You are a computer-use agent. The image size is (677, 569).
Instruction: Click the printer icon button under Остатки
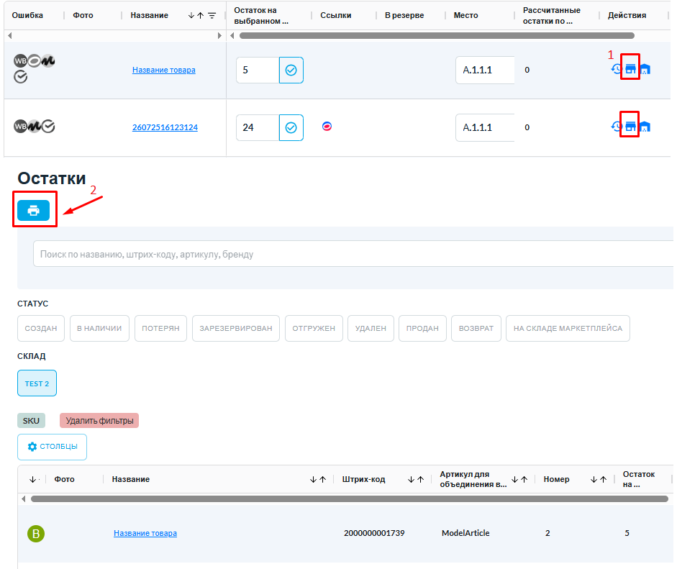coord(33,211)
